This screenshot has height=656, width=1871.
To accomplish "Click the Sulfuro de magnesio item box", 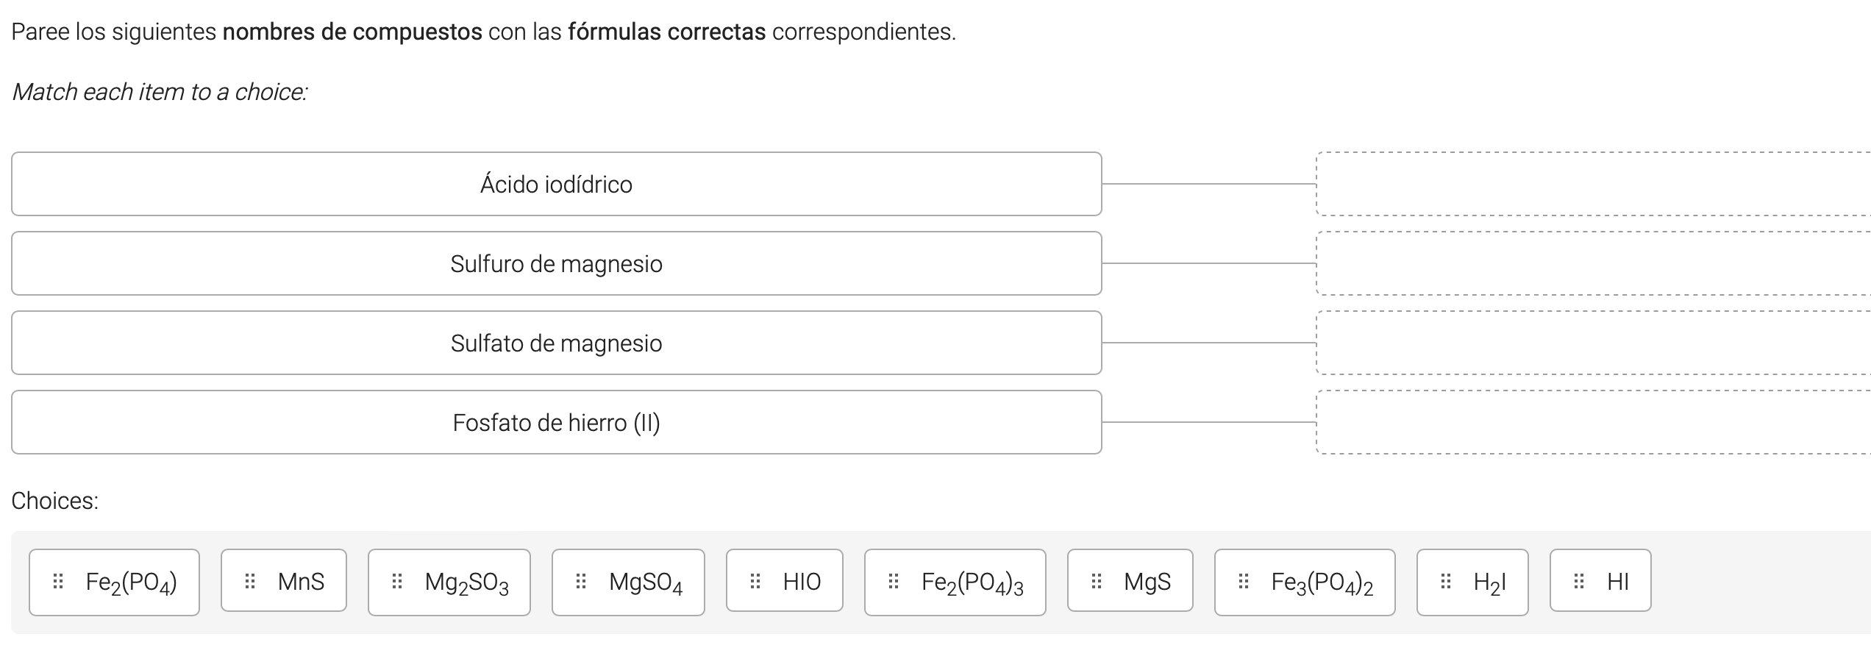I will (x=557, y=263).
